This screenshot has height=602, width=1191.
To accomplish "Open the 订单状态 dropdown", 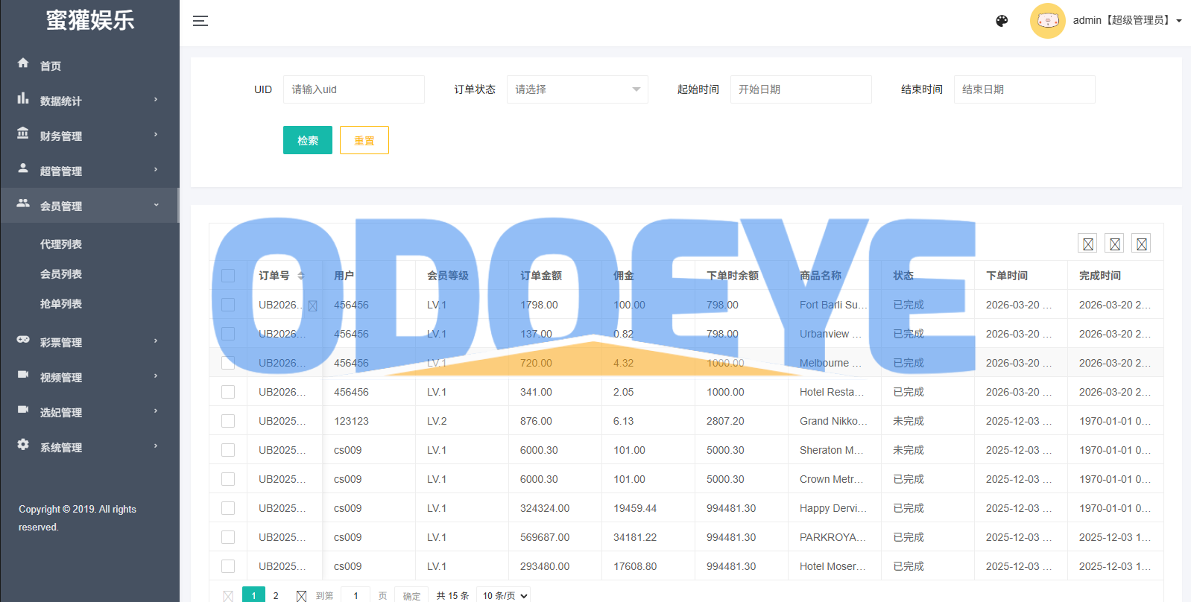I will [577, 89].
